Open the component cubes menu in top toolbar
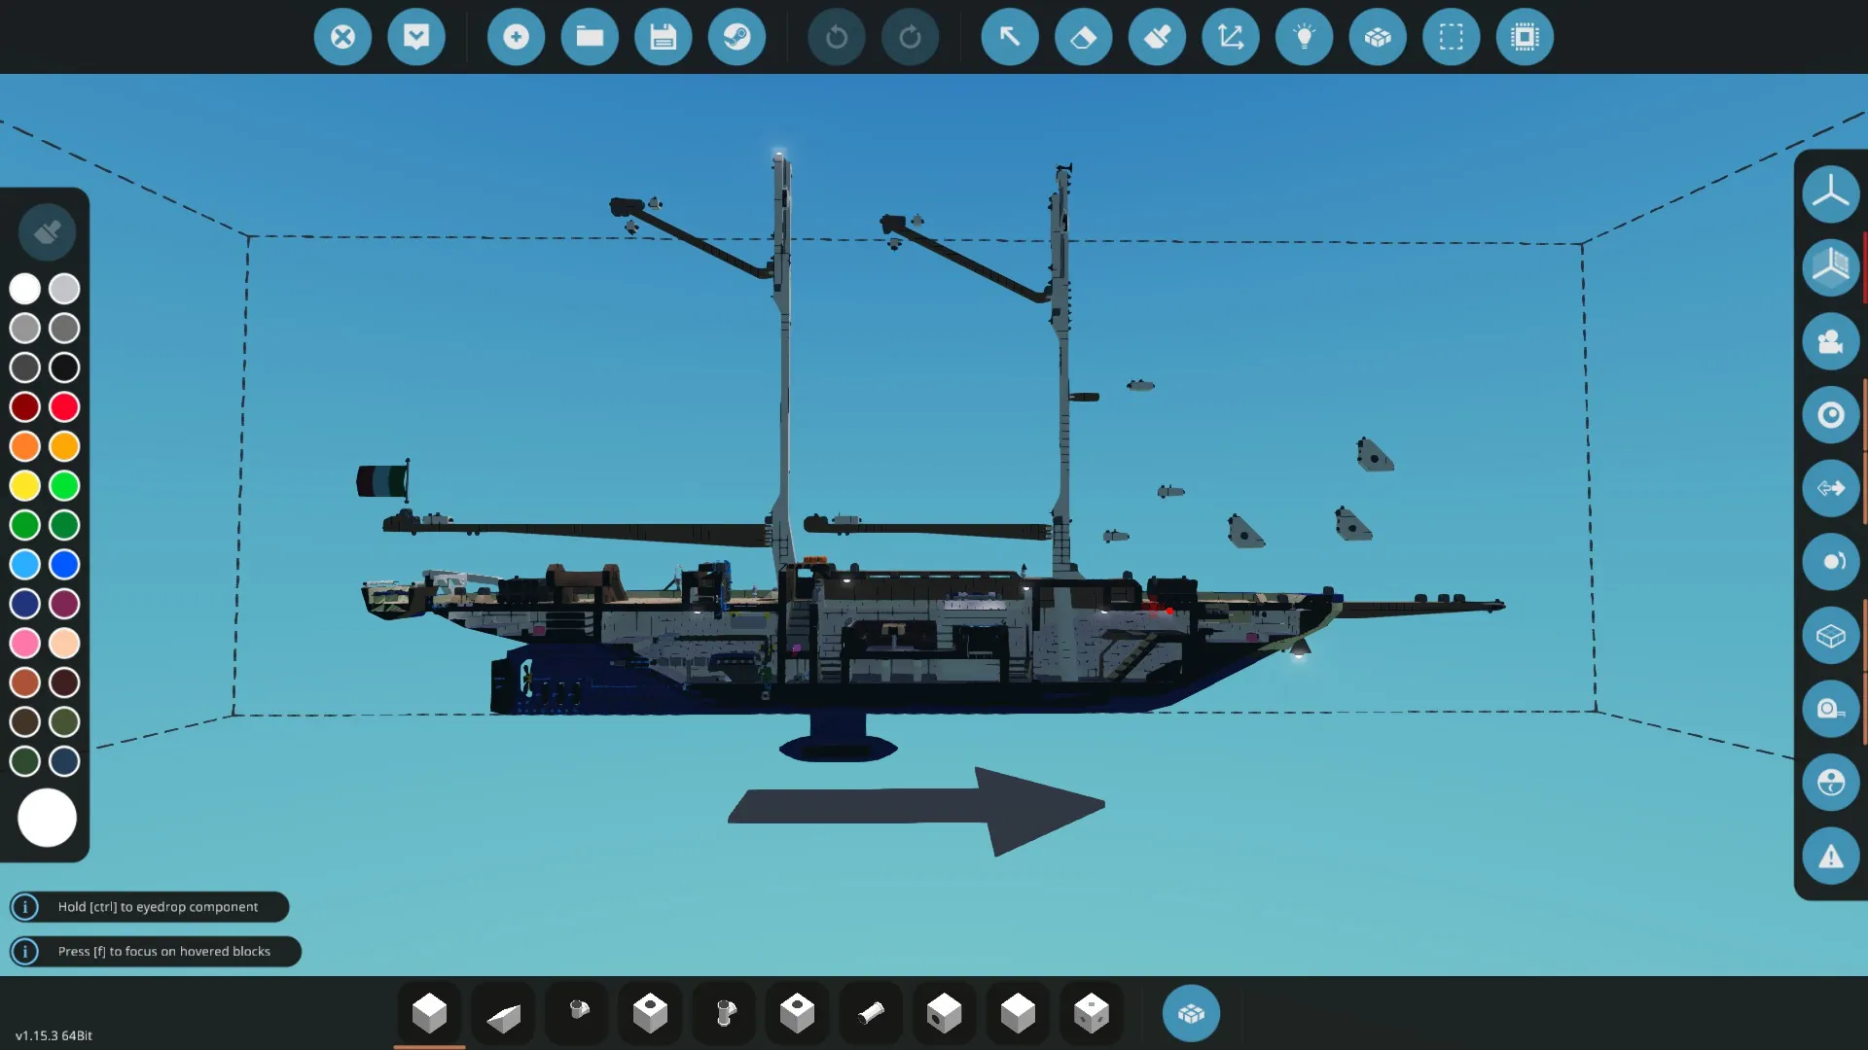Viewport: 1868px width, 1050px height. pyautogui.click(x=1378, y=37)
